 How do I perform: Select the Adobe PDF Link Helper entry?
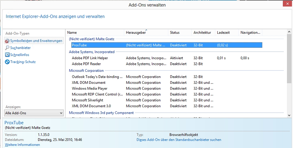(x=90, y=58)
